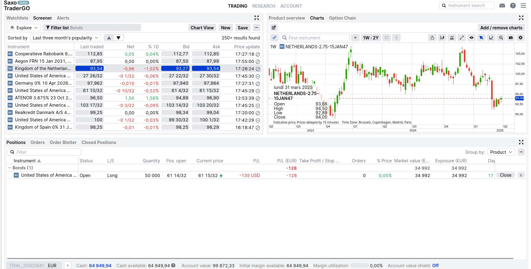Screen dimensions: 531x269
Task: Click the chart Find instrument field
Action: pyautogui.click(x=315, y=38)
